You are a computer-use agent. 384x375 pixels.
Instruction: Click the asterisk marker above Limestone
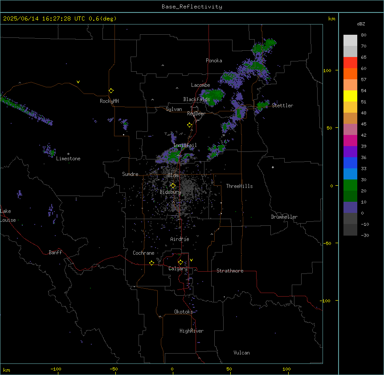(68, 154)
